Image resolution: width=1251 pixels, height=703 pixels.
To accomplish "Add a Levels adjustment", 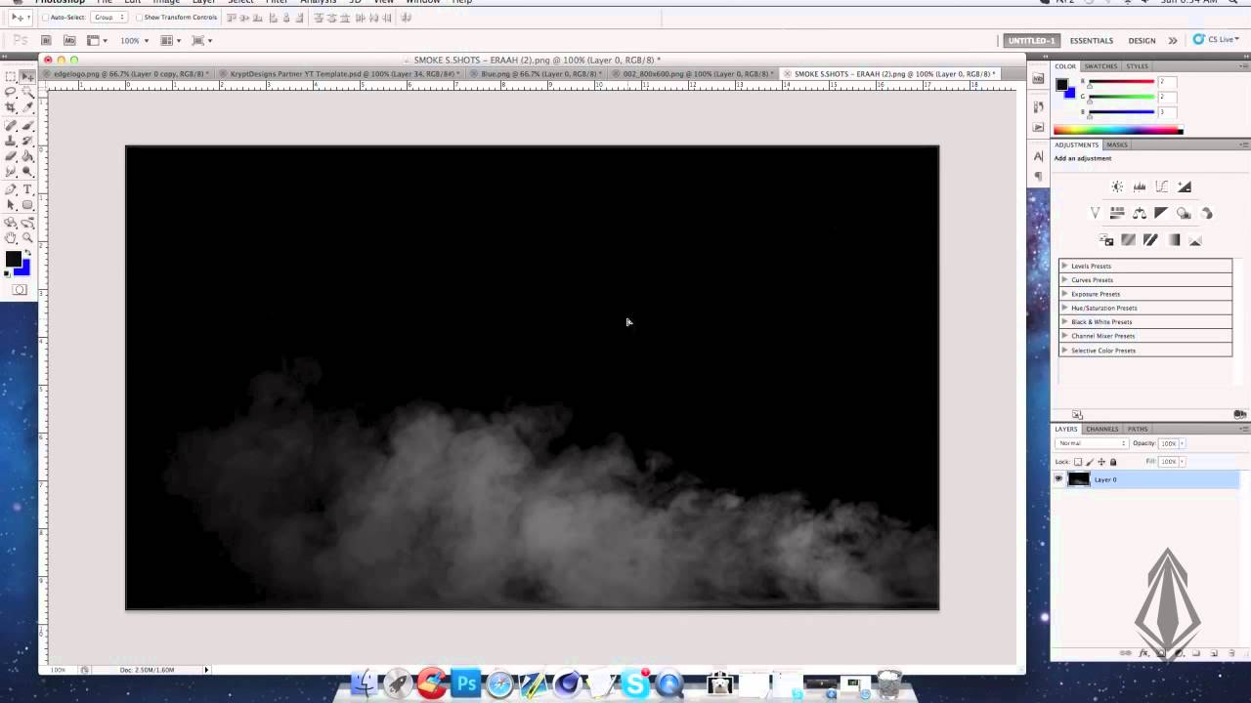I will tap(1140, 186).
